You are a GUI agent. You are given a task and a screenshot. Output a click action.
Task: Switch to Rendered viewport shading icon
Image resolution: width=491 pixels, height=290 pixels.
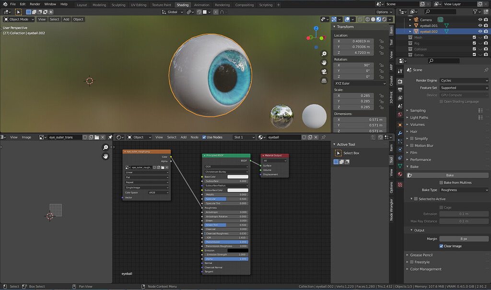coord(384,19)
